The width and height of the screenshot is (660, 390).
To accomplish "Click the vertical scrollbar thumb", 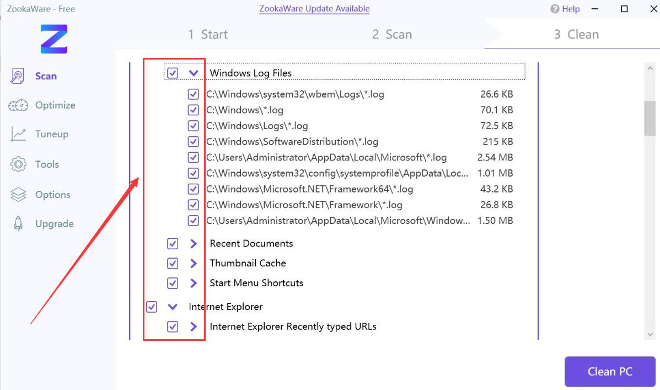I will coord(650,117).
